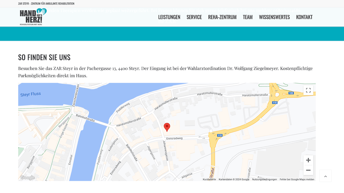Click the Johannesgasse street label
This screenshot has height=193, width=344.
[165, 151]
